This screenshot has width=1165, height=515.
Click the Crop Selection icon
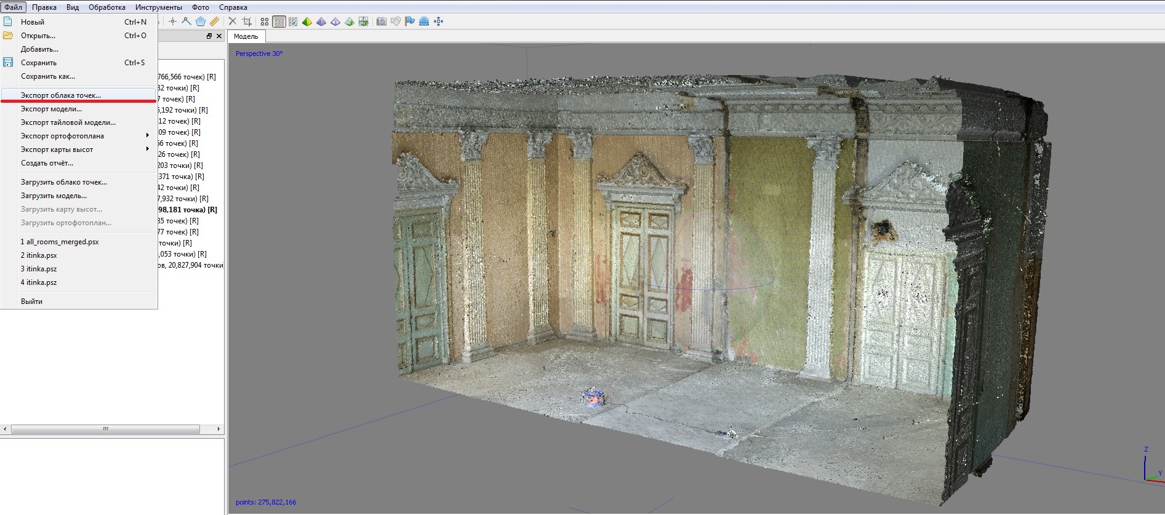pos(247,22)
